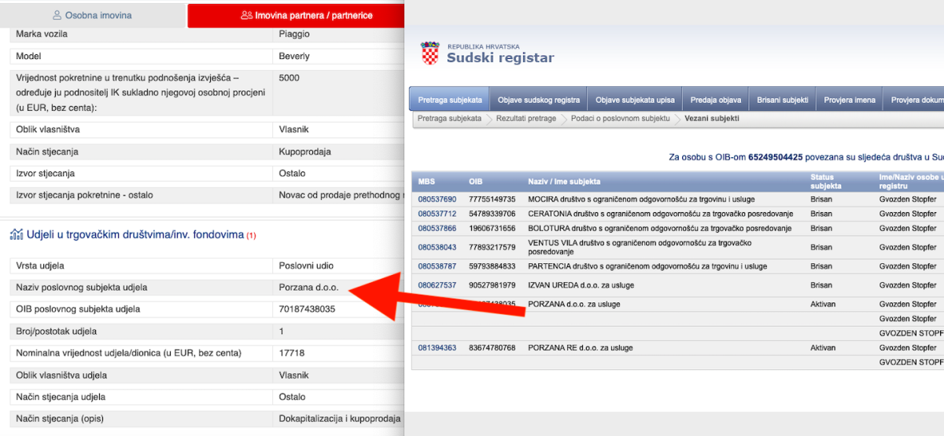Click Rezultati pretrage breadcrumb link

525,119
